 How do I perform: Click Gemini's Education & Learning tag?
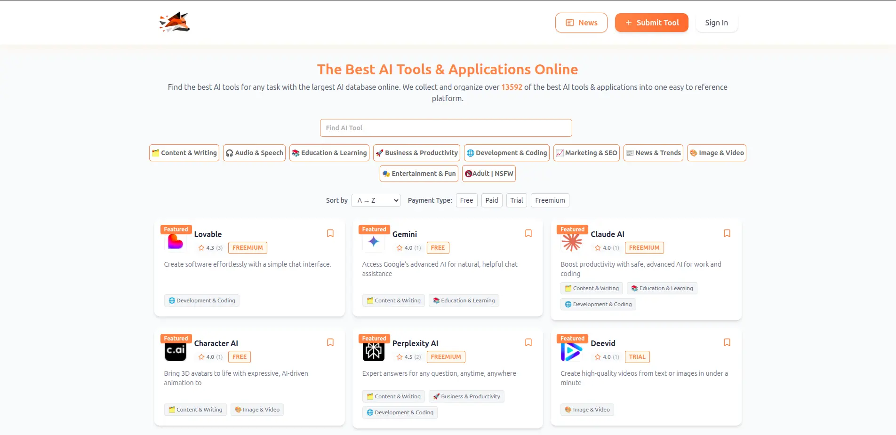(x=464, y=301)
